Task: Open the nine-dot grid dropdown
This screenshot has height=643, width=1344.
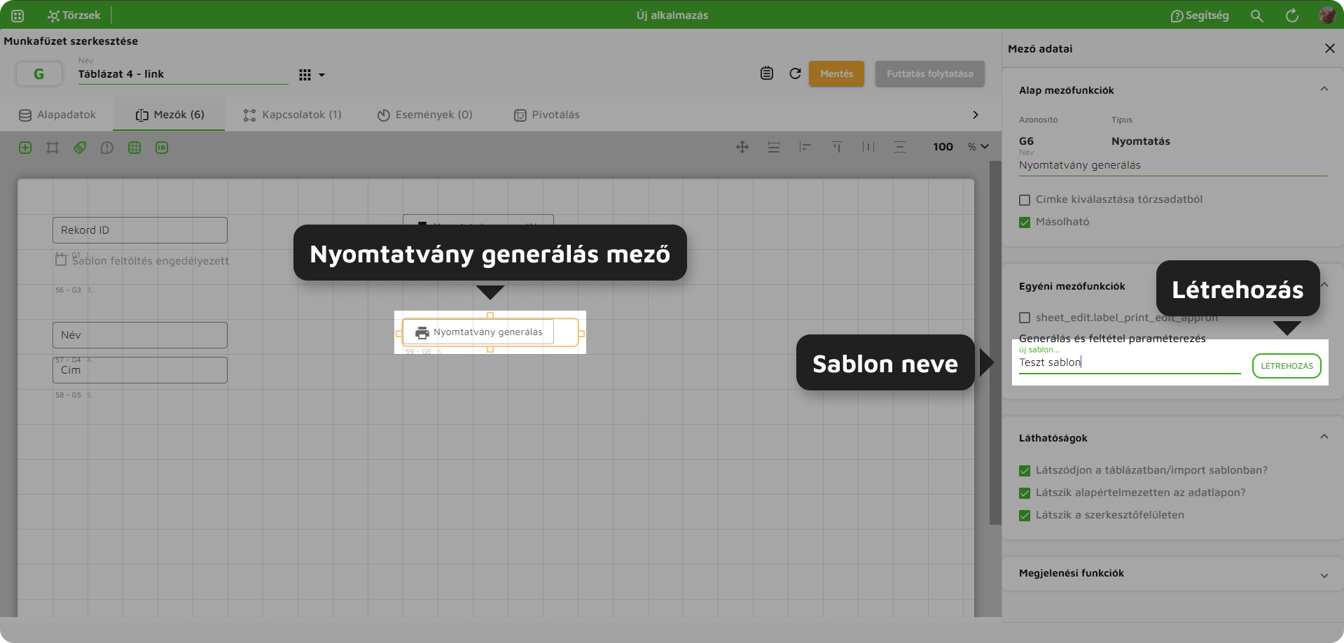Action: (312, 75)
